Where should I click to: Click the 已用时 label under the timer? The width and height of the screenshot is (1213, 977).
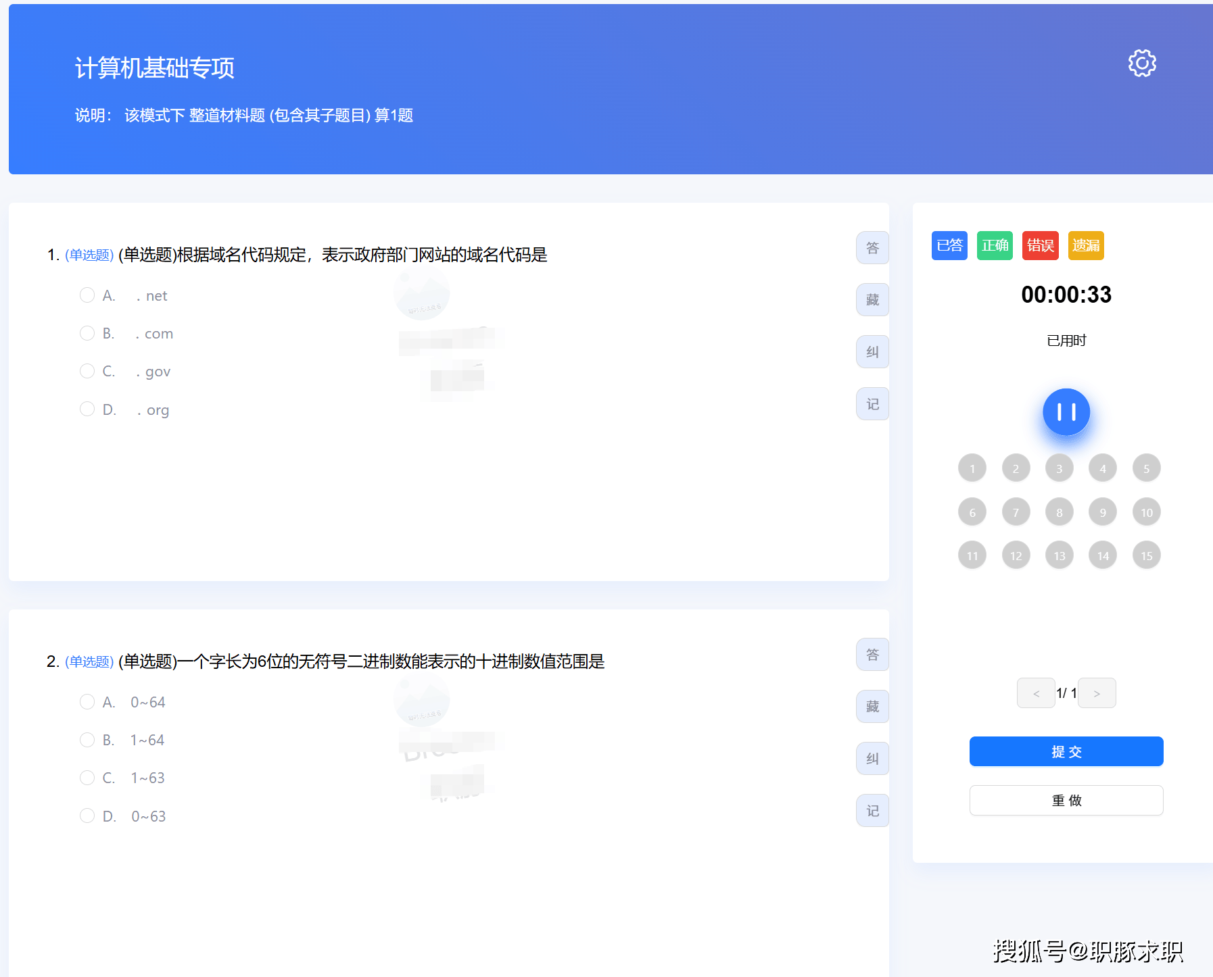coord(1066,341)
